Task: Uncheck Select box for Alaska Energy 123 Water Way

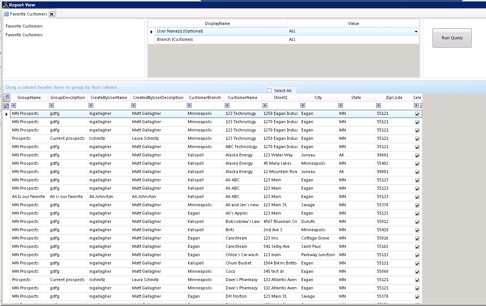Action: [x=417, y=155]
